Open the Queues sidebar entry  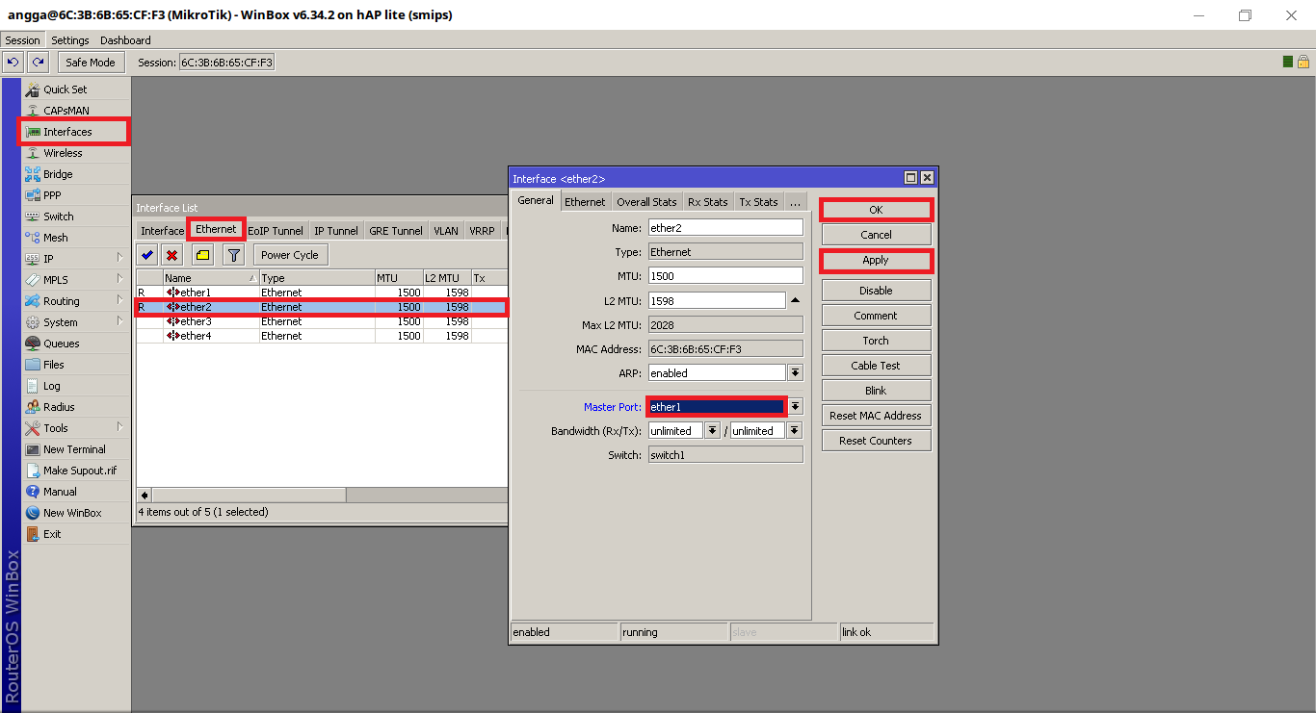75,344
